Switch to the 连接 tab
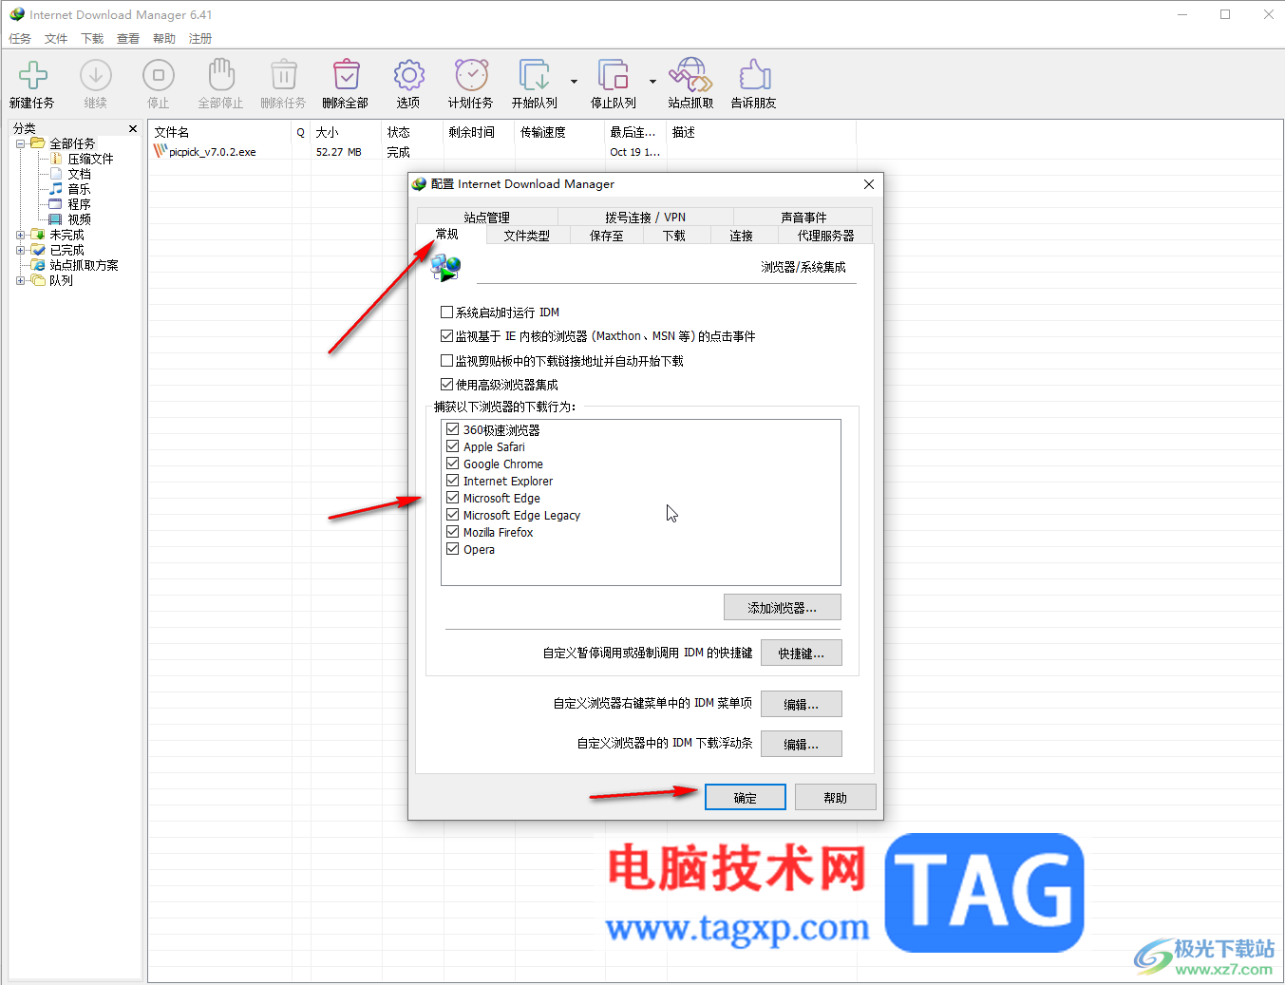 click(742, 236)
